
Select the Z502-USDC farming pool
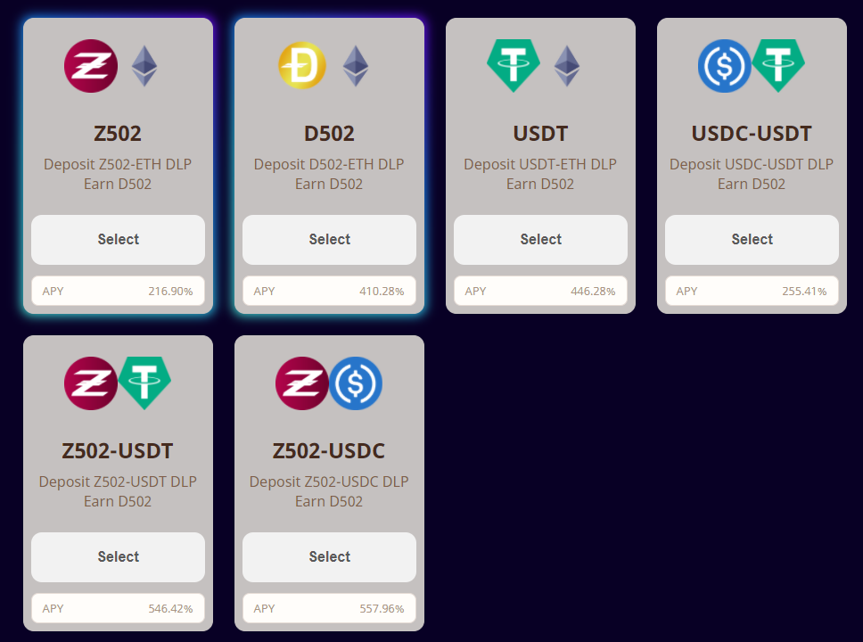tap(329, 557)
